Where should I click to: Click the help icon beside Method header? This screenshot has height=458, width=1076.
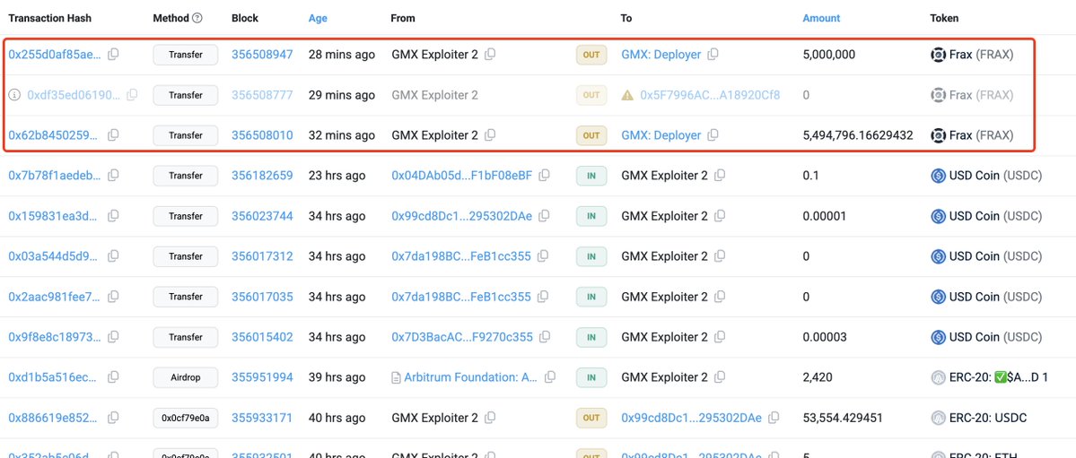pyautogui.click(x=197, y=19)
